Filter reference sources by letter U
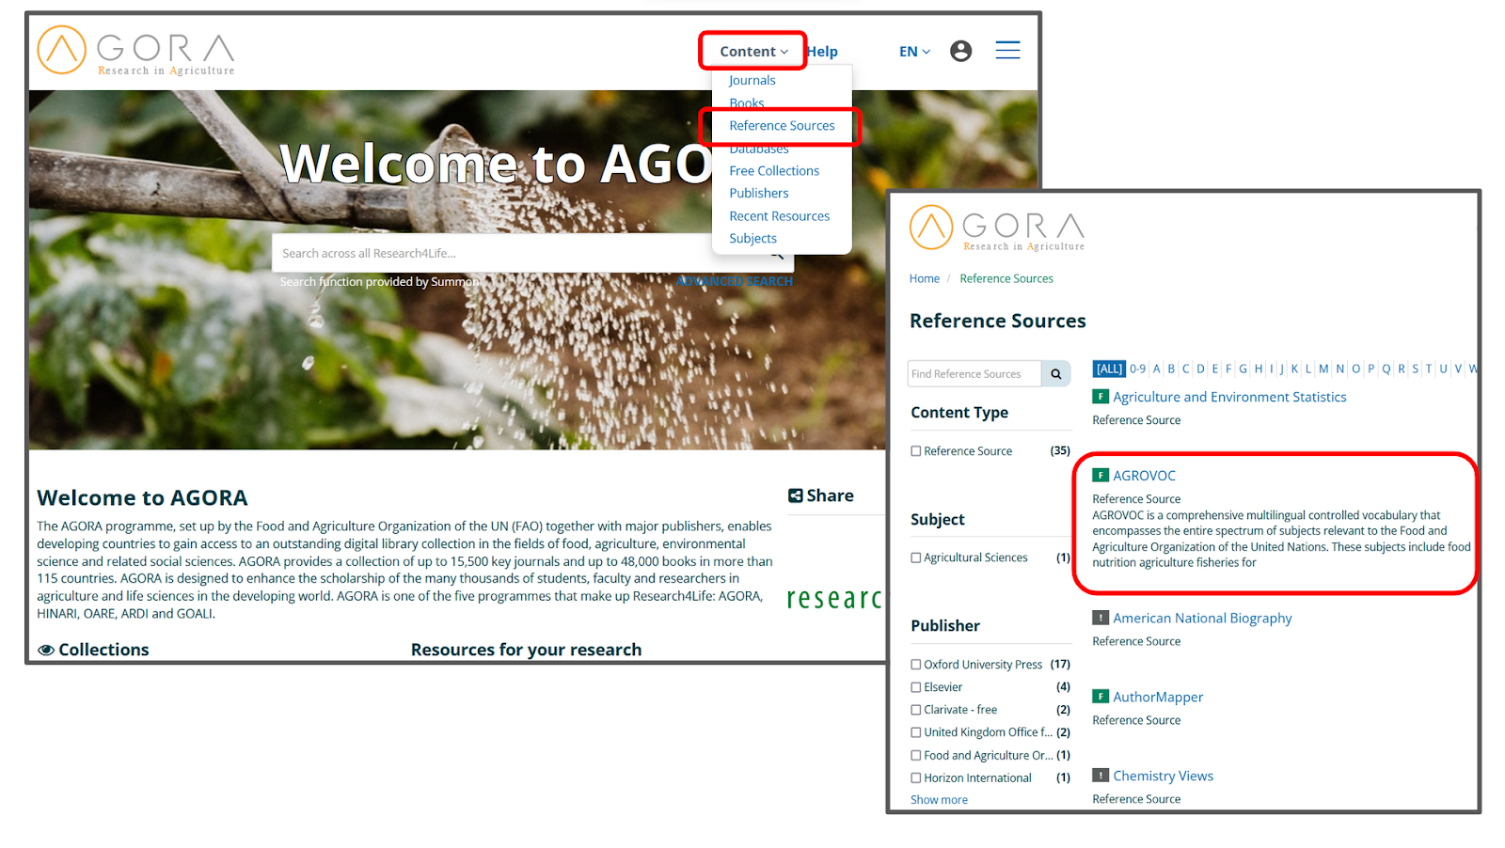1505x848 pixels. coord(1444,369)
